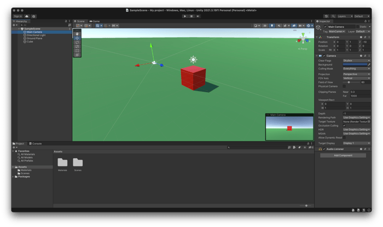Toggle the Main Camera active checkbox
The height and width of the screenshot is (227, 383).
click(x=325, y=27)
